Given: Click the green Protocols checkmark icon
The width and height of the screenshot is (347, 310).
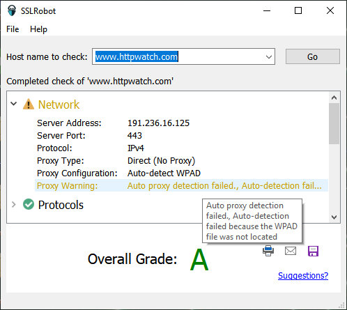Looking at the screenshot, I should (x=29, y=204).
